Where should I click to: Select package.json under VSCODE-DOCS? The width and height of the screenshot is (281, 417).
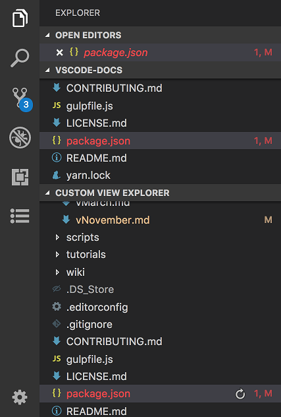[161, 141]
